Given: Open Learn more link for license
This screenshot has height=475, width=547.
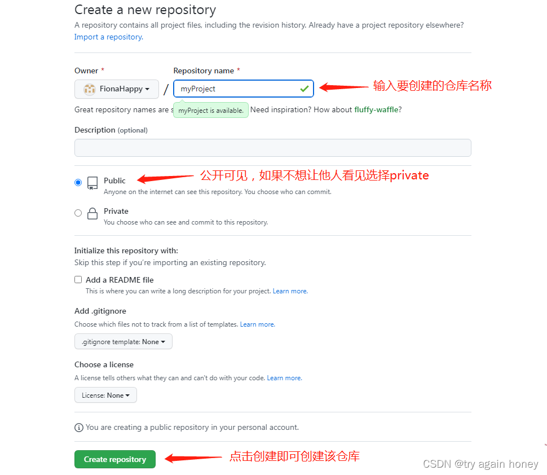Looking at the screenshot, I should pyautogui.click(x=284, y=378).
